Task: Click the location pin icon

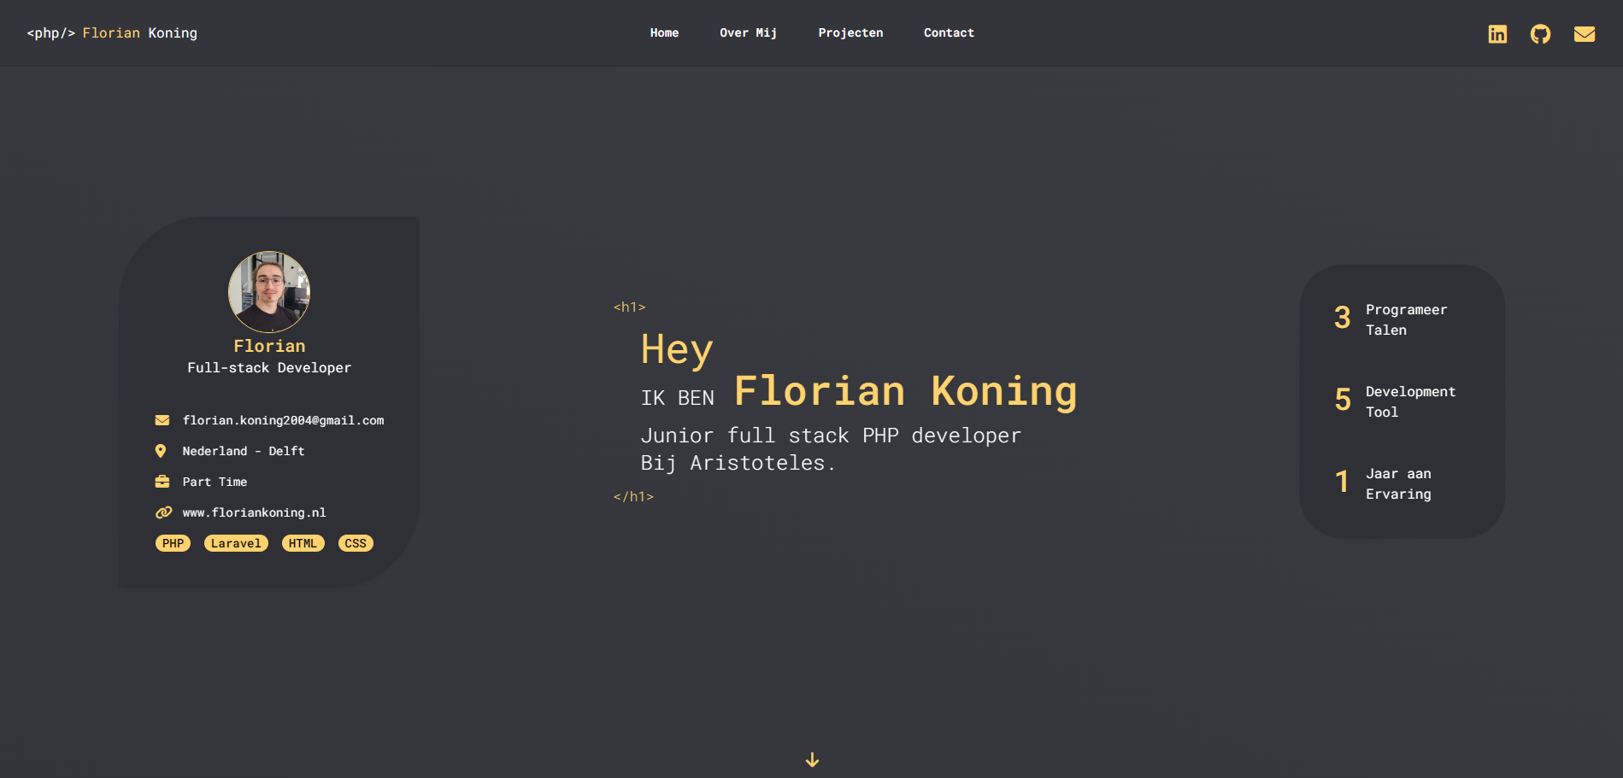Action: (161, 451)
